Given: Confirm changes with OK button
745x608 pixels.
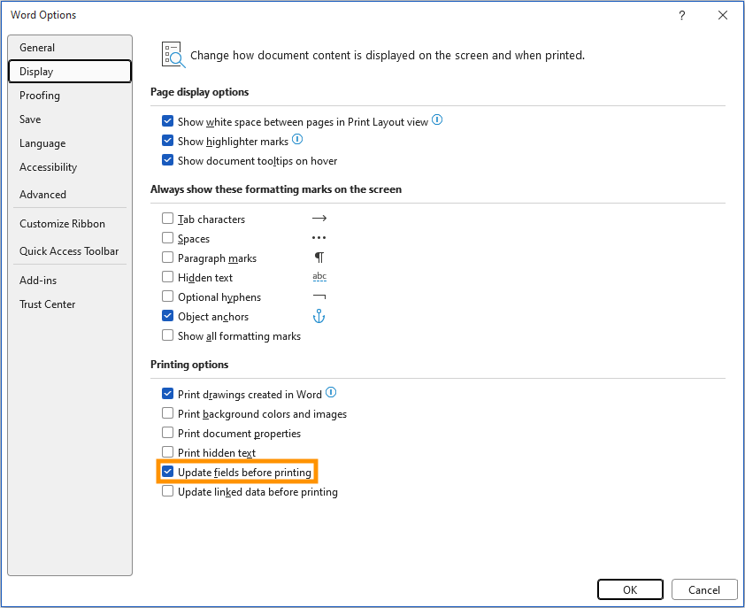Looking at the screenshot, I should pos(630,590).
